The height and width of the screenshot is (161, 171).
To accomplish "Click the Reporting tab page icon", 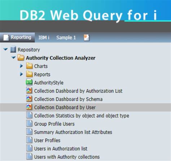I will coord(6,37).
